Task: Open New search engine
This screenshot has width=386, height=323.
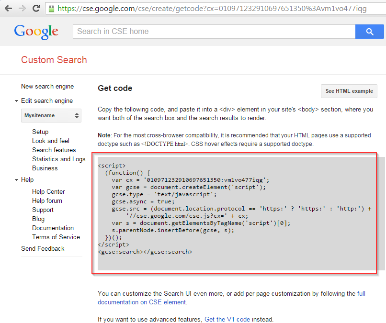Action: (x=47, y=86)
